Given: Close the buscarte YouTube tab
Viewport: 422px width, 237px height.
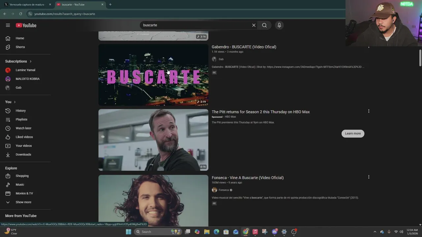Looking at the screenshot, I should [x=102, y=5].
